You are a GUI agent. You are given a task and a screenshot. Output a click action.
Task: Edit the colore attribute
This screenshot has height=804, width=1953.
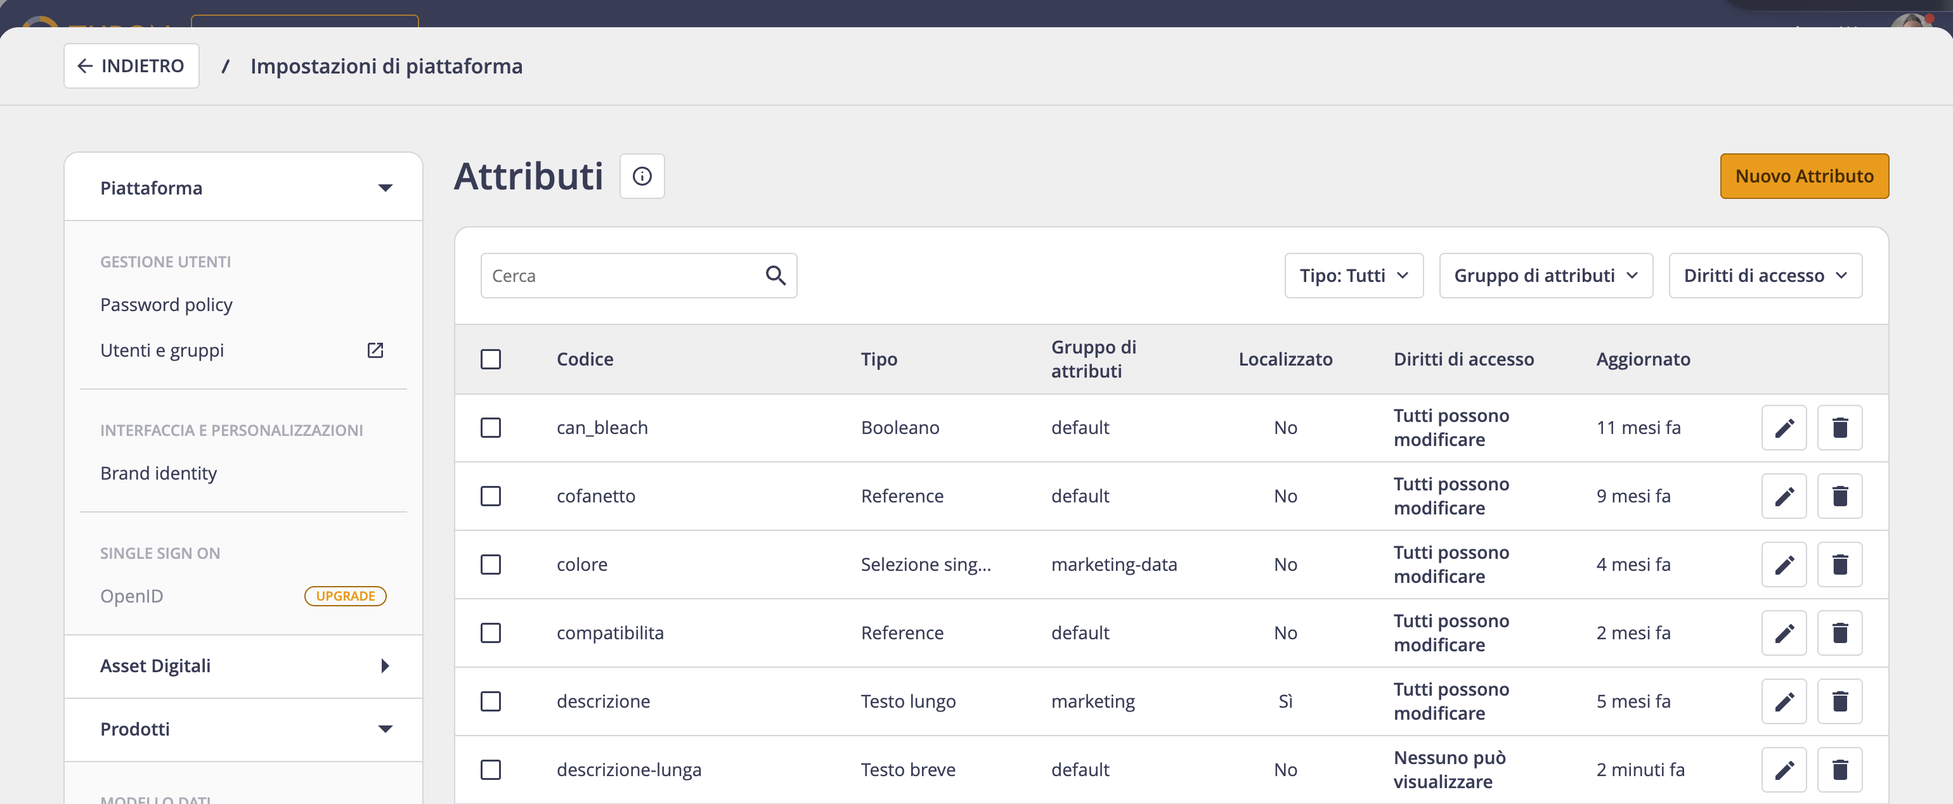(x=1784, y=565)
